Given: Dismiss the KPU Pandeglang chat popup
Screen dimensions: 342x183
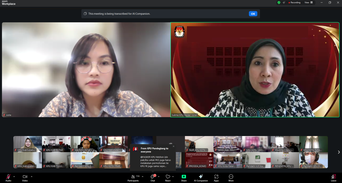Looking at the screenshot, I should click(173, 146).
